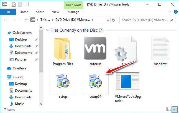The height and width of the screenshot is (113, 179).
Task: Click the Files Currently on the Disc header
Action: coord(77,30)
